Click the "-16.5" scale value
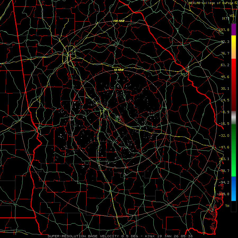The height and width of the screenshot is (238, 238). coord(224,124)
